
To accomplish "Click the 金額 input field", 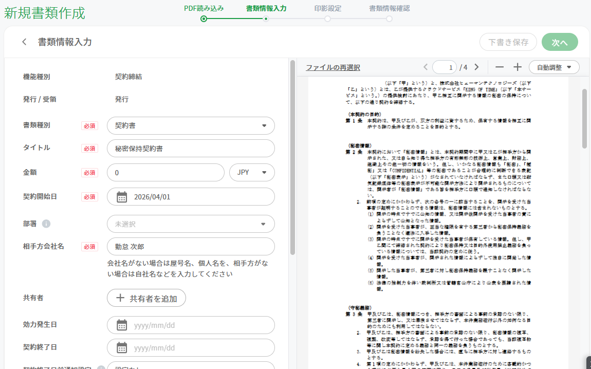I will point(166,172).
